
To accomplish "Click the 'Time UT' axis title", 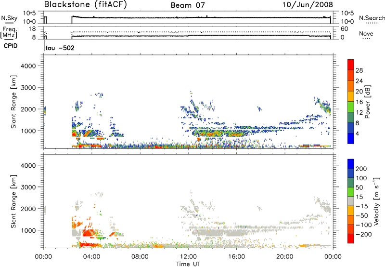I will [188, 264].
